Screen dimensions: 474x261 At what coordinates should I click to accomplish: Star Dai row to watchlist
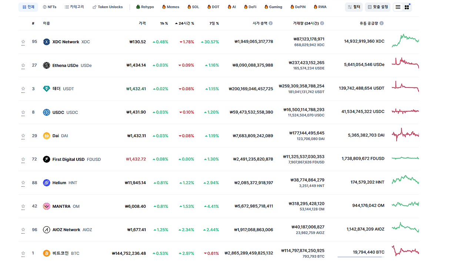23,136
